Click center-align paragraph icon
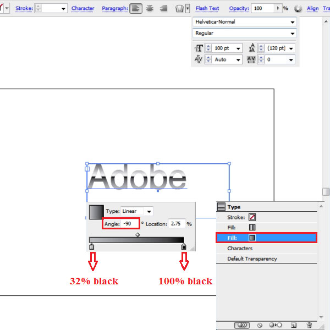The width and height of the screenshot is (330, 330). tap(150, 8)
